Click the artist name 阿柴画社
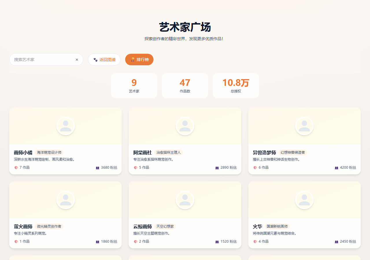 pos(143,153)
